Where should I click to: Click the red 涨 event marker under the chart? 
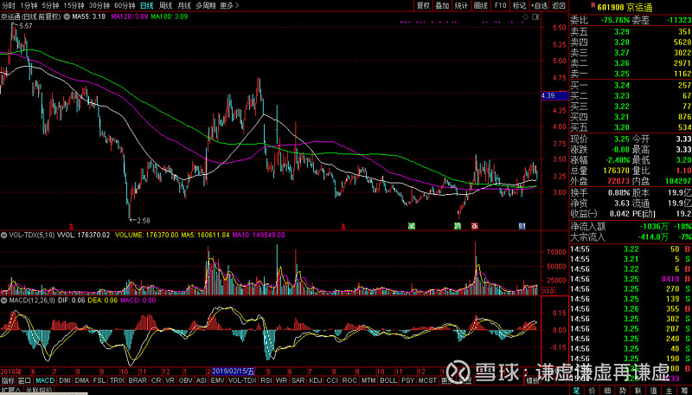click(474, 226)
